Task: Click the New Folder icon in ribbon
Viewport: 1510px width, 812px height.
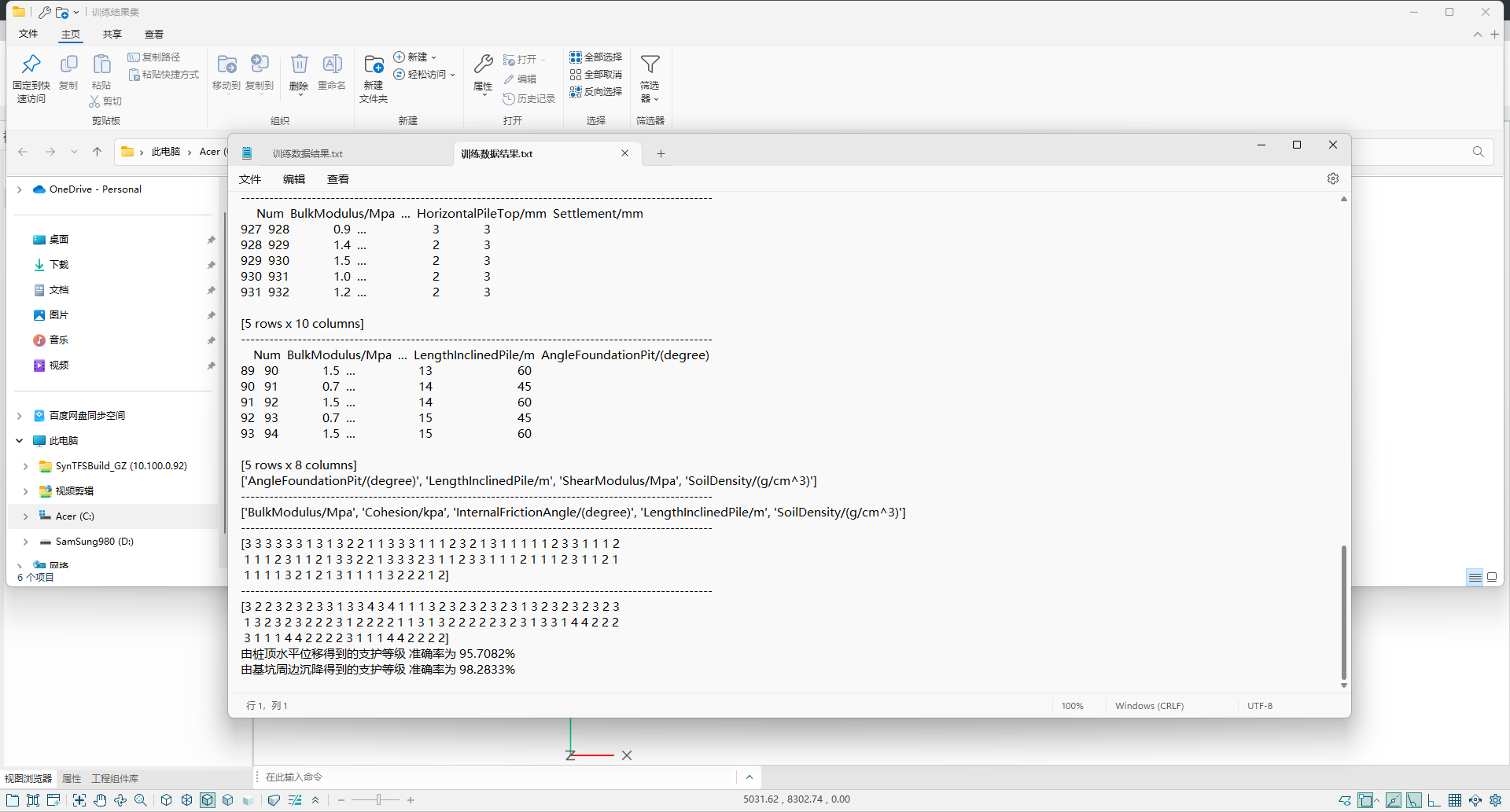Action: [x=374, y=71]
